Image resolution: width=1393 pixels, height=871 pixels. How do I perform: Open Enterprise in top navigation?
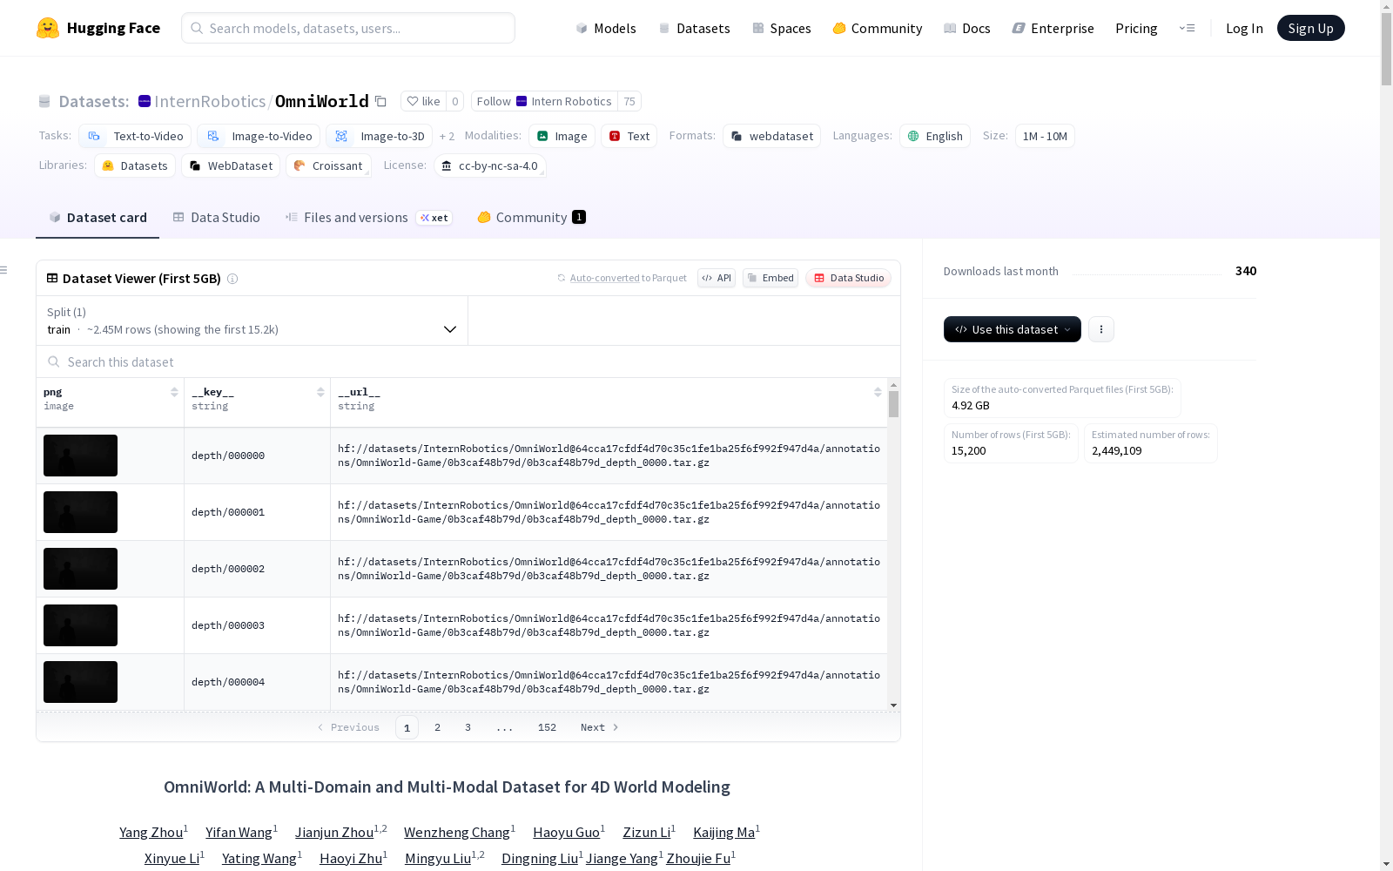point(1053,28)
